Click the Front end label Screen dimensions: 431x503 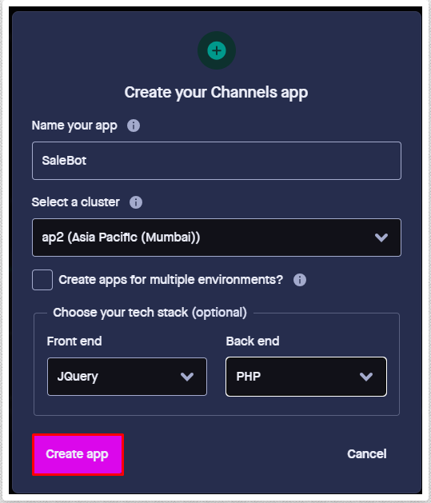[x=74, y=341]
